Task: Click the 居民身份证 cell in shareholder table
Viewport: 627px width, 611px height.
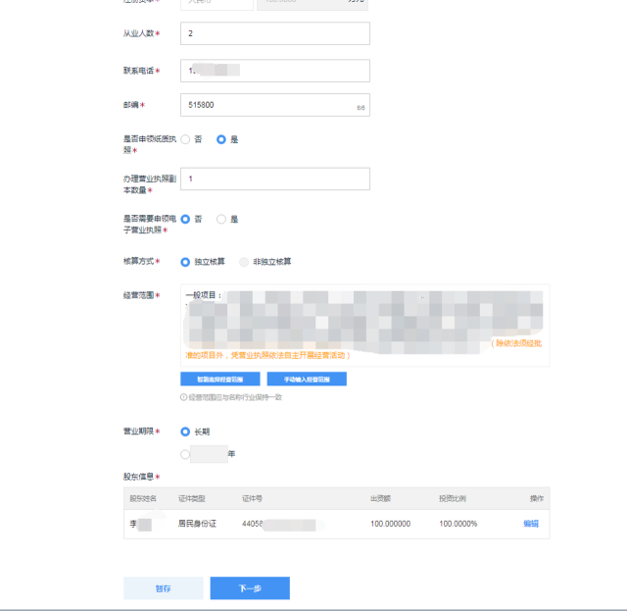Action: click(x=197, y=524)
